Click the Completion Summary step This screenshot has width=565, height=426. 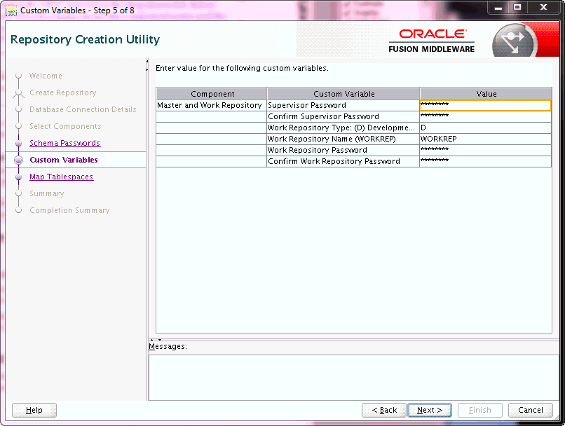(x=69, y=210)
